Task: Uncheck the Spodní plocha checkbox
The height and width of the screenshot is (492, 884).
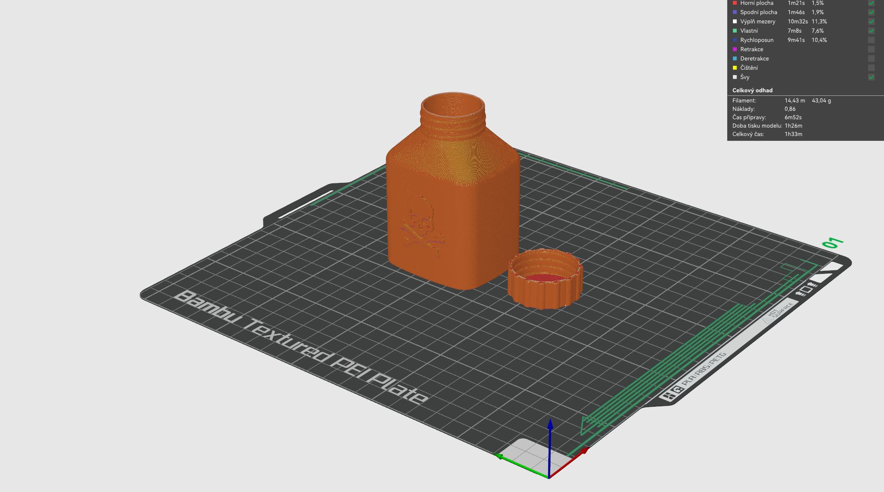Action: [871, 12]
